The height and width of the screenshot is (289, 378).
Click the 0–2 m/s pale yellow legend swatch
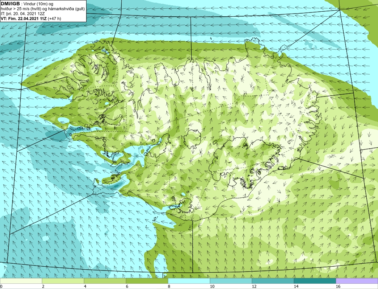point(21,281)
